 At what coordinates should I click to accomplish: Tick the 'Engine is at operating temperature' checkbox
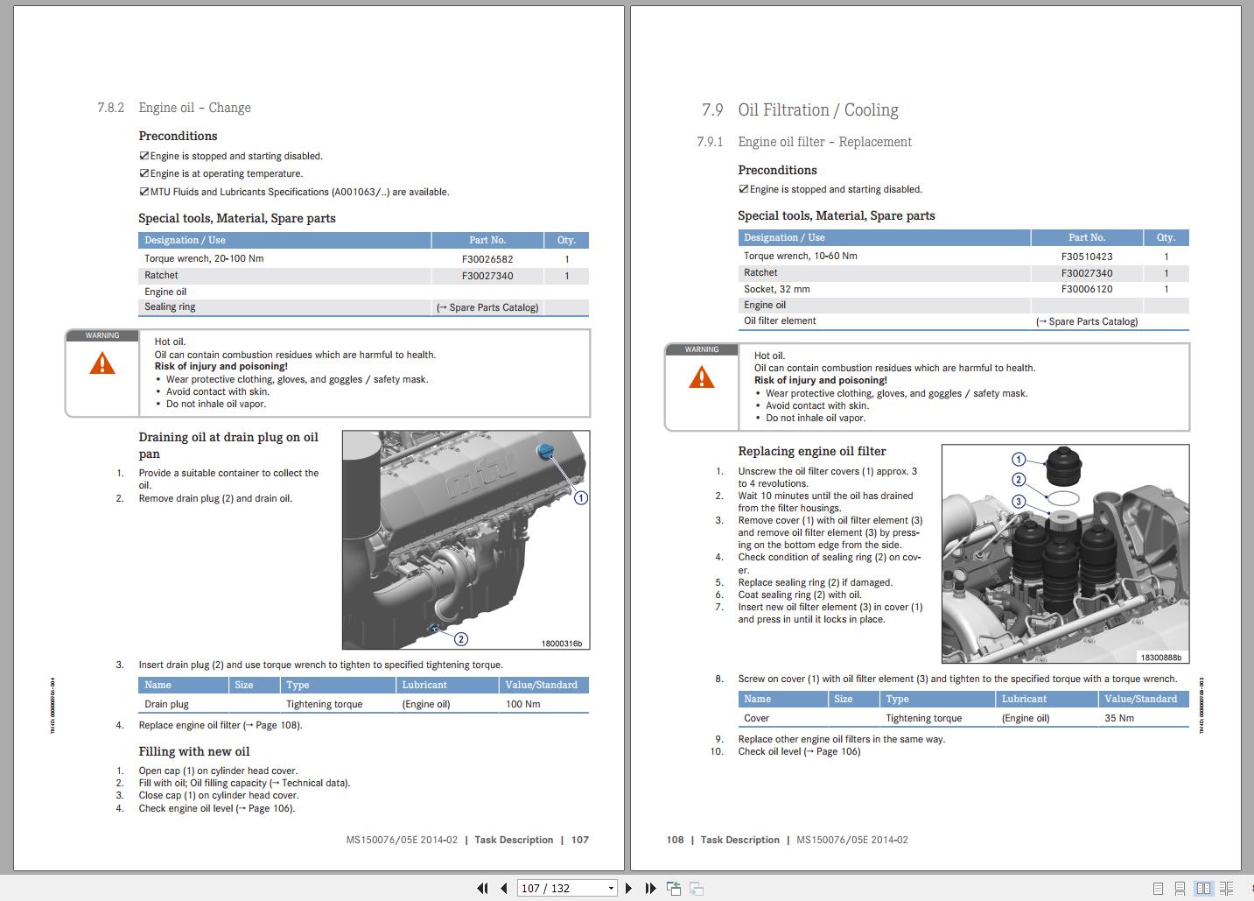point(144,173)
